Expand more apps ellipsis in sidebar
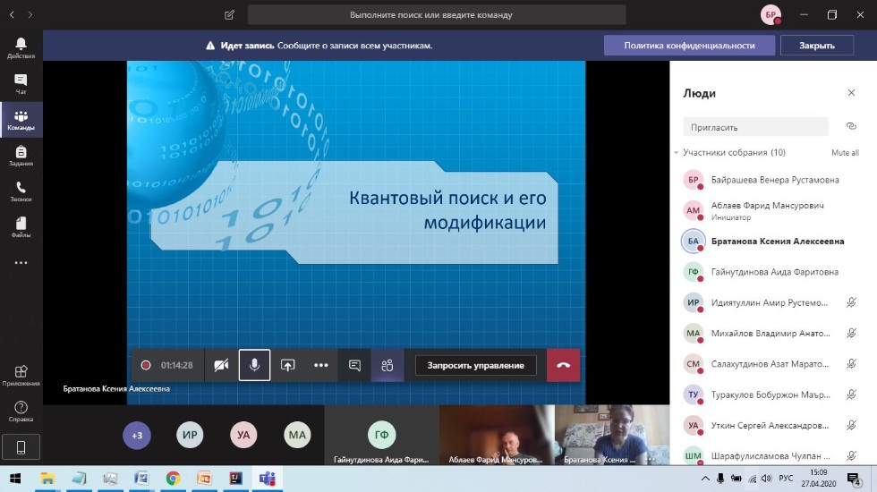 coord(21,263)
